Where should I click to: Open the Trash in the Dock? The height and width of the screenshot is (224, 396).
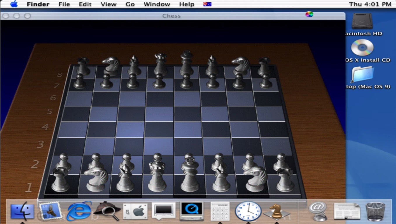pyautogui.click(x=376, y=211)
